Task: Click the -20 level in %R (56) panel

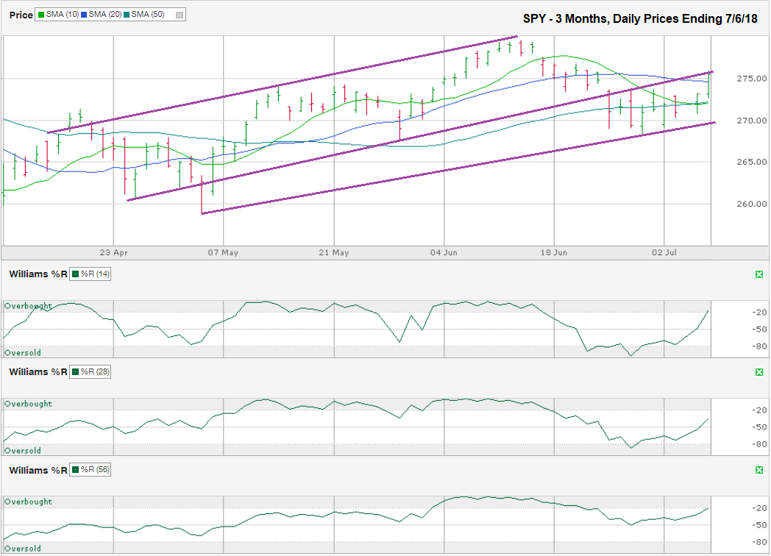Action: pos(759,508)
